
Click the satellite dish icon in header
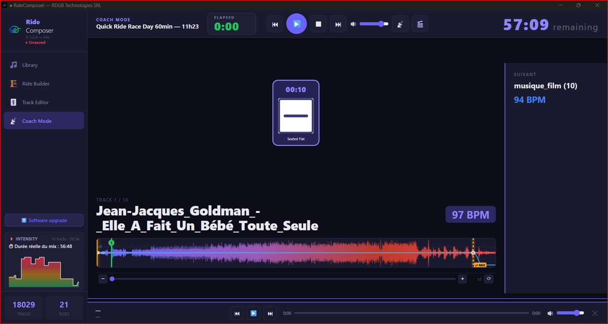(x=400, y=24)
